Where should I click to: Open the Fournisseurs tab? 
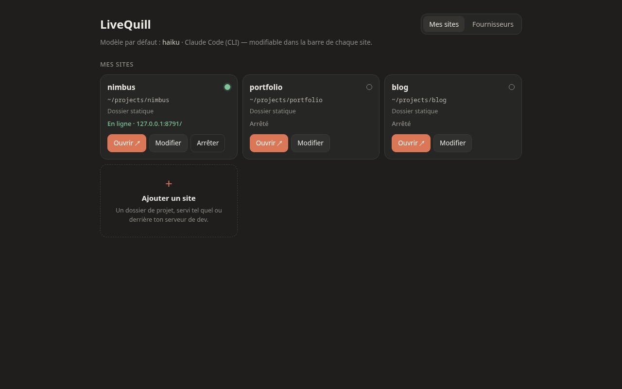pos(493,24)
